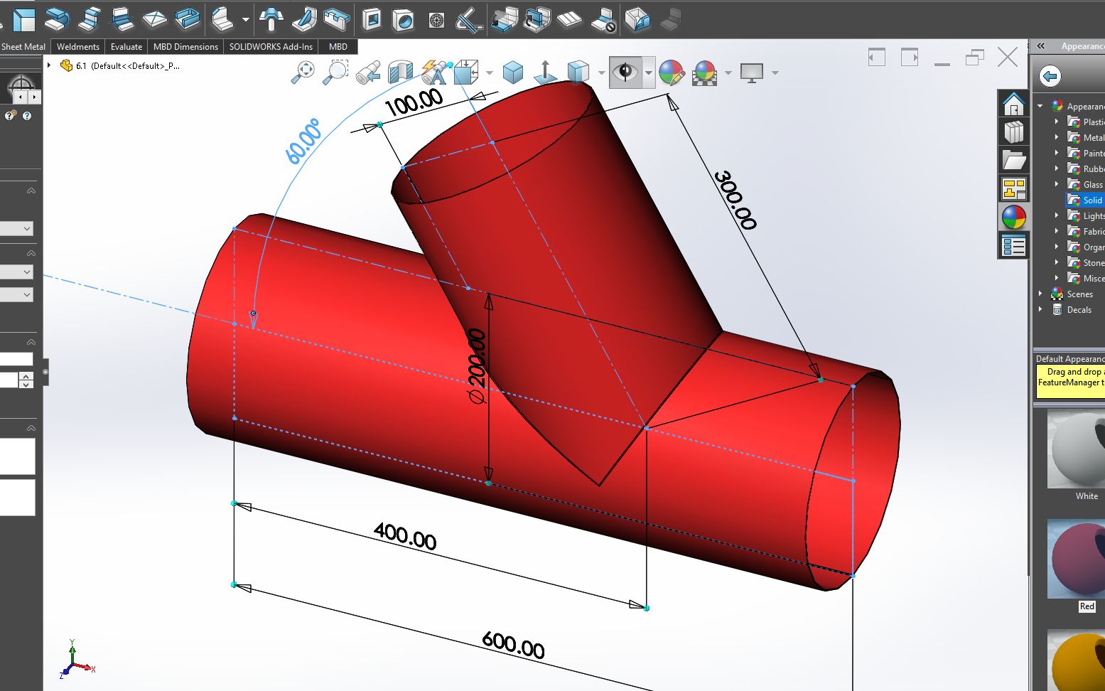1105x691 pixels.
Task: Click the Section View icon
Action: tap(399, 71)
